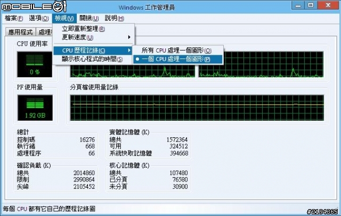
Task: Click the 控制碼 value 16276
Action: click(87, 139)
